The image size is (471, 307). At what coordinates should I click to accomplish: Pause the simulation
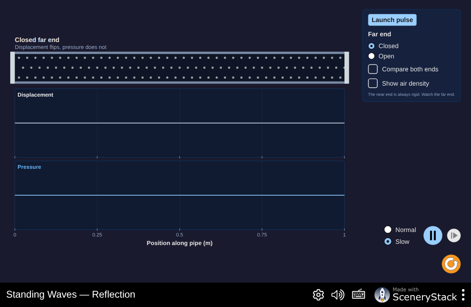[433, 236]
